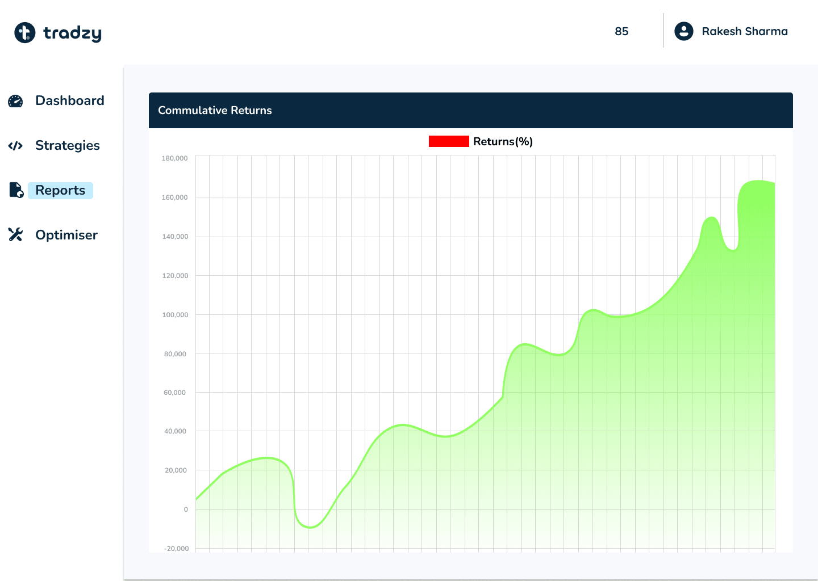Toggle the red Returns(%) legend swatch

[449, 141]
